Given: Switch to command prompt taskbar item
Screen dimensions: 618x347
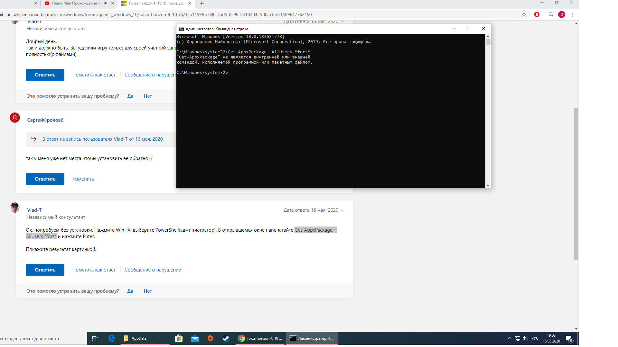Looking at the screenshot, I should tap(312, 338).
